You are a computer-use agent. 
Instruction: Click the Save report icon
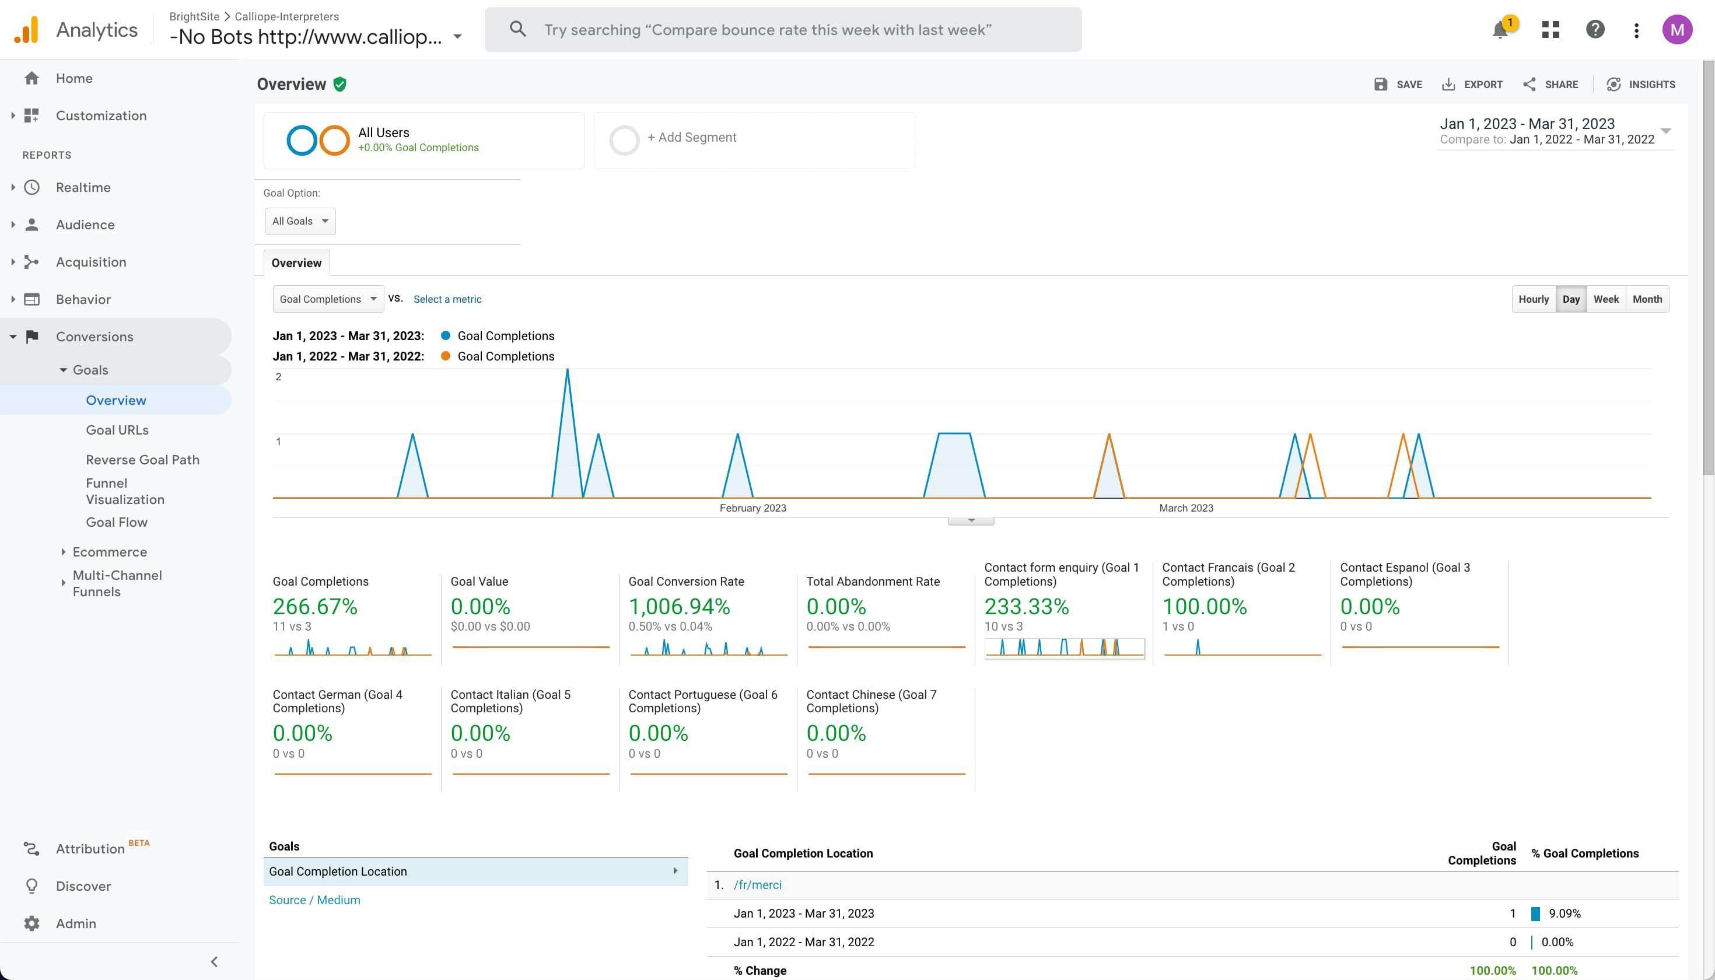tap(1381, 84)
